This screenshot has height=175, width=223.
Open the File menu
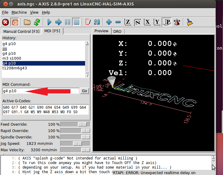pos(5,12)
